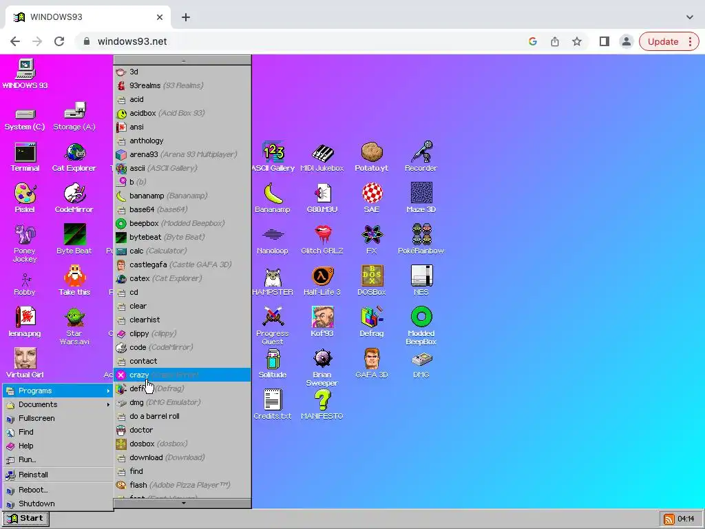Open Maze 3D desktop icon
The width and height of the screenshot is (705, 529).
point(421,198)
